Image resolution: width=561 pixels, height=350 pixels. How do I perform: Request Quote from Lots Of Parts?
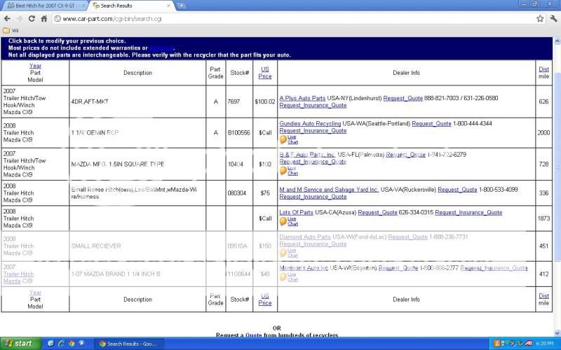pyautogui.click(x=377, y=213)
